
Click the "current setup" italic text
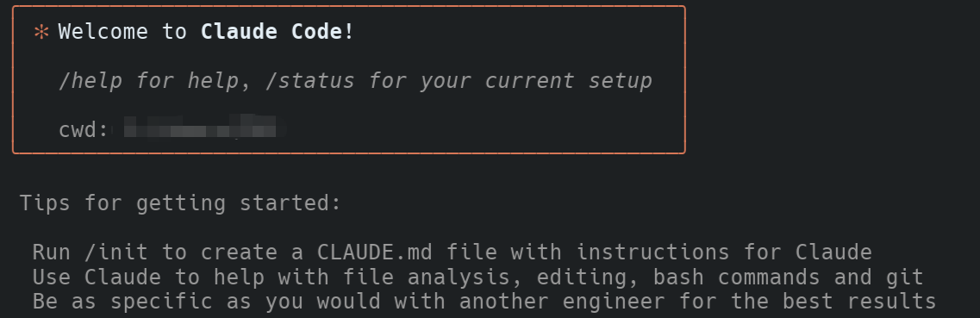(568, 81)
